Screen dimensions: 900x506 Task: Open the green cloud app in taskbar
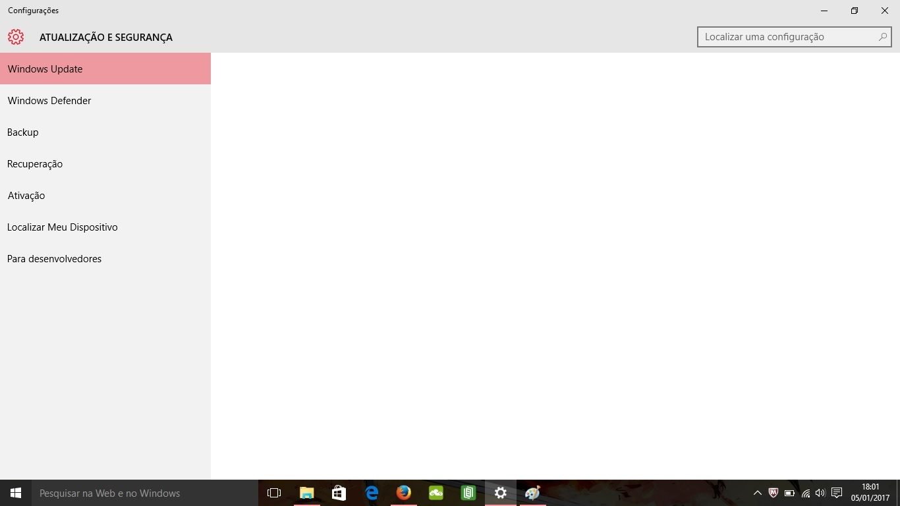[436, 493]
